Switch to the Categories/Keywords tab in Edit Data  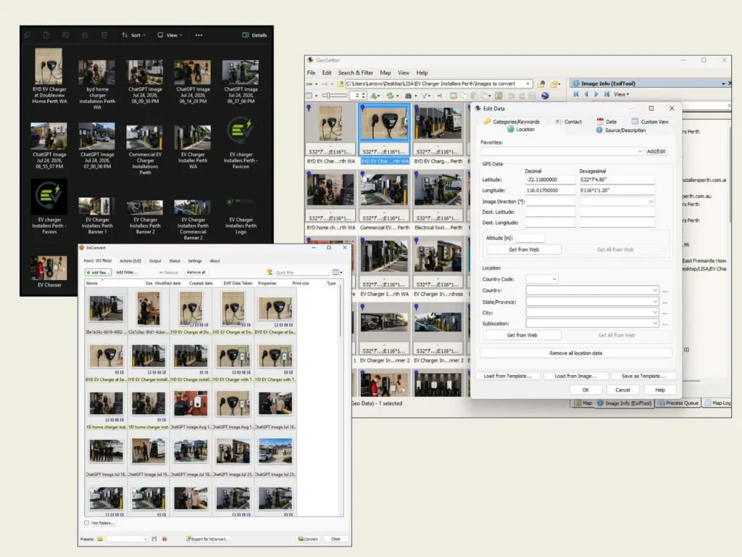click(x=511, y=122)
